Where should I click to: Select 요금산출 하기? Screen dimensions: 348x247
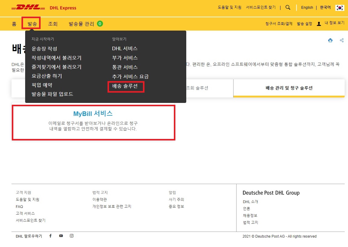(47, 76)
